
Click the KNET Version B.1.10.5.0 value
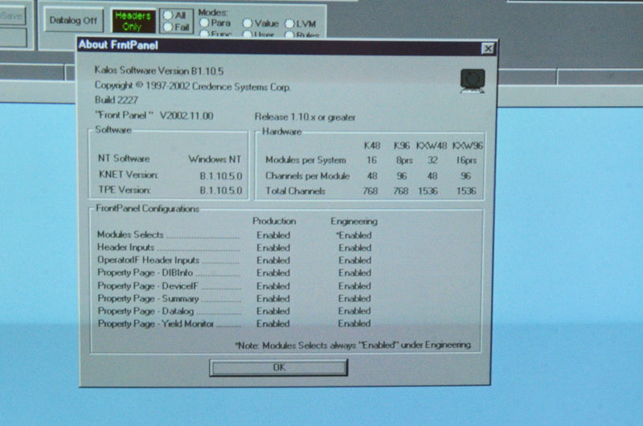pos(221,176)
